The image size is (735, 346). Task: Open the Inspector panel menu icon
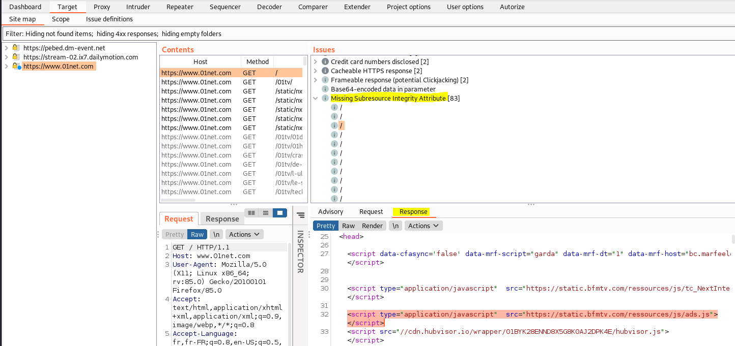click(x=300, y=215)
